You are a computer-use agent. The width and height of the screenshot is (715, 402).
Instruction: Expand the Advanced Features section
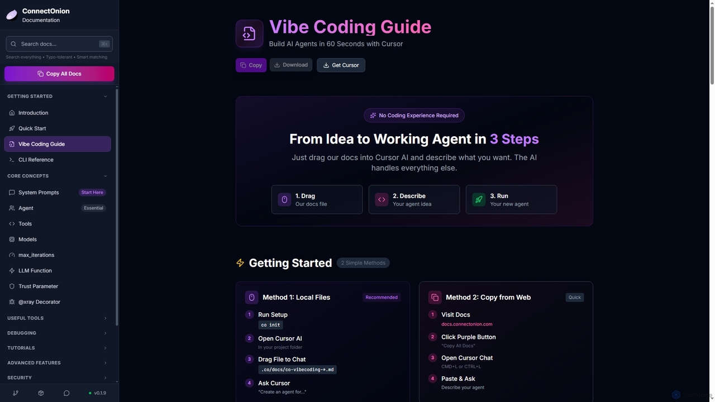point(57,363)
